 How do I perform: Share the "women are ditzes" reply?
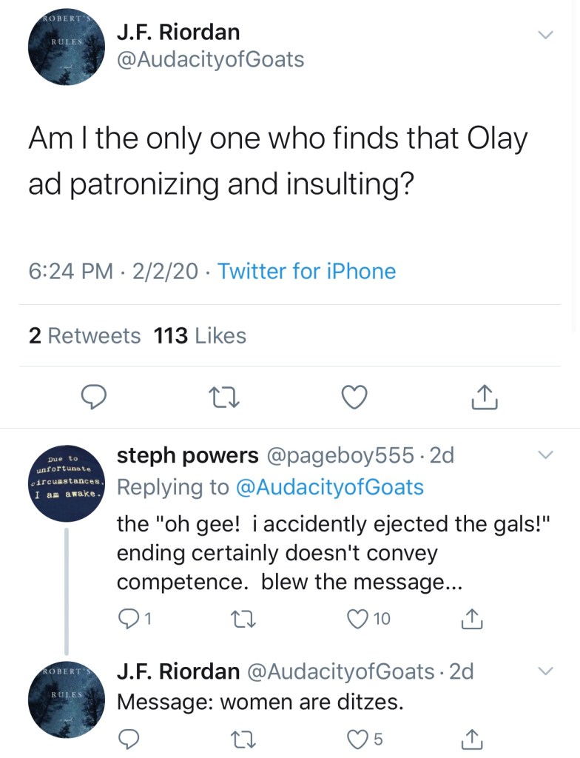(x=471, y=738)
